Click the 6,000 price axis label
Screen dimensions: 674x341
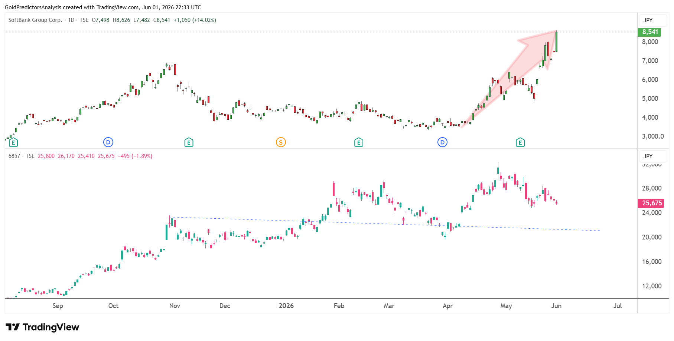click(x=650, y=80)
